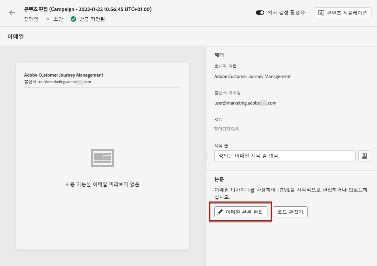Image resolution: width=377 pixels, height=266 pixels.
Task: Click the 헤더 section heading
Action: point(219,55)
